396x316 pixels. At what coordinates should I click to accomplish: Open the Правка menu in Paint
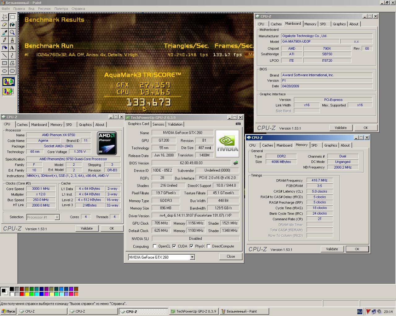(19, 9)
